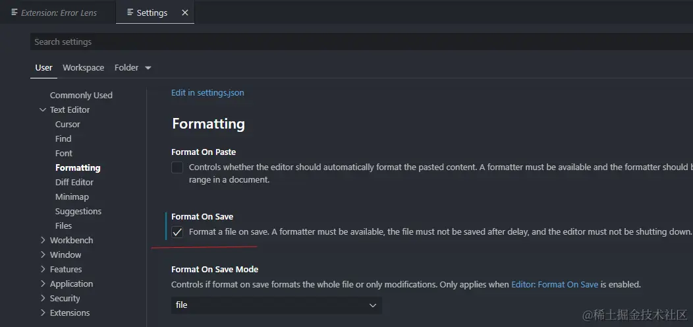Select Diff Editor in settings tree
This screenshot has width=693, height=327.
74,182
